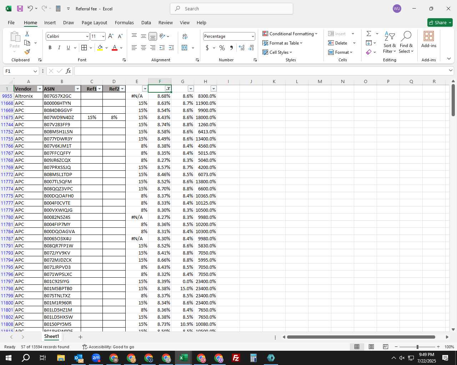Apply Percent Style number format
Screen dimensions: 457x365
click(222, 47)
